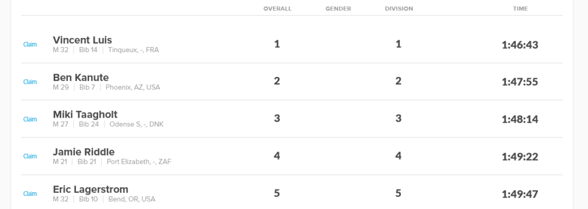588x209 pixels.
Task: Select finish time 1:48:14
Action: click(520, 119)
